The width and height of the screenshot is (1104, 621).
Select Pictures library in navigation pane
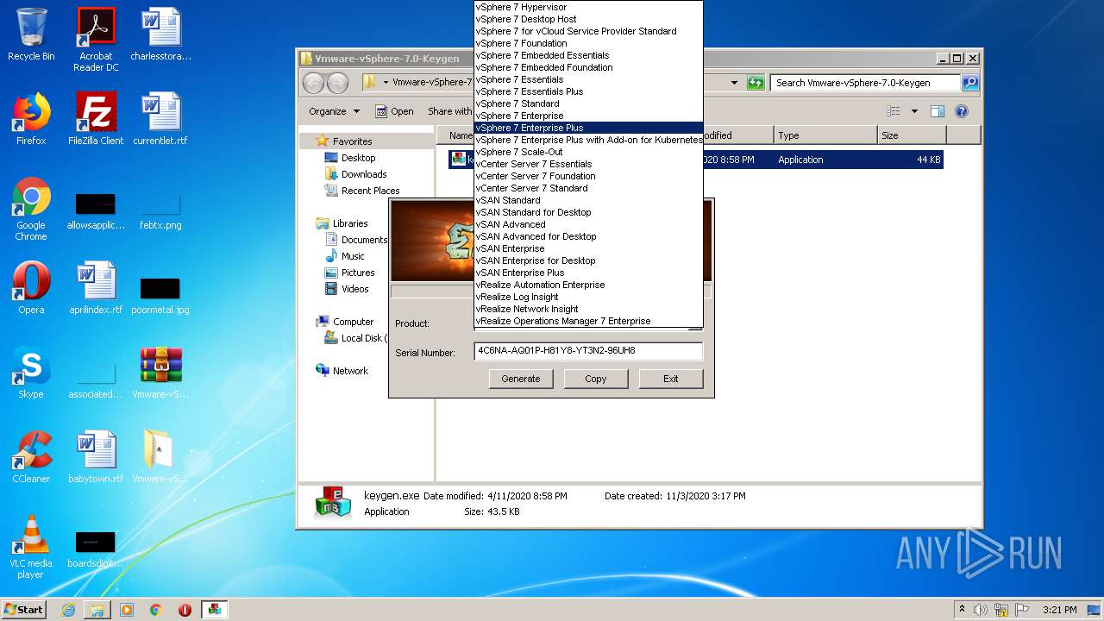click(349, 273)
